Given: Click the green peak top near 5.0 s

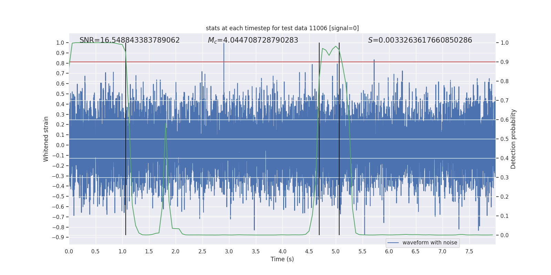Looking at the screenshot, I should pos(336,46).
